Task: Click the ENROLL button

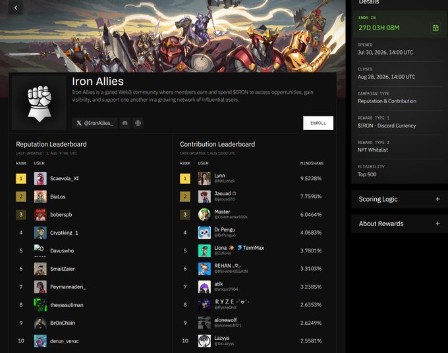Action: click(x=318, y=123)
